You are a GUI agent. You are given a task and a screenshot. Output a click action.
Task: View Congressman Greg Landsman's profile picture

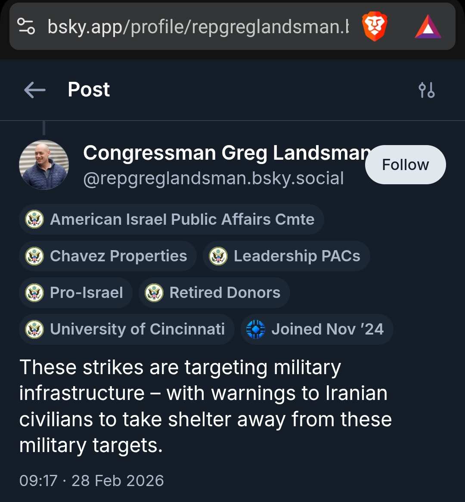[x=44, y=165]
